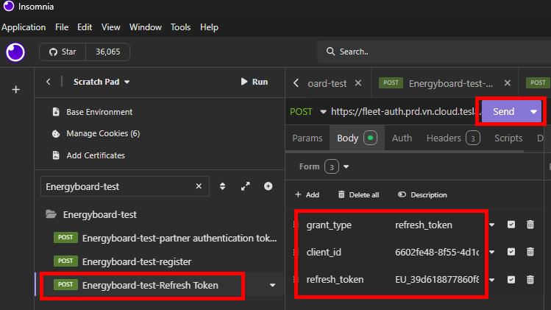Image resolution: width=551 pixels, height=310 pixels.
Task: Run the collection with the Run button
Action: point(255,82)
